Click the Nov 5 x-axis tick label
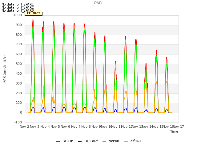Viewport: 197px width, 147px height. pos(55,126)
